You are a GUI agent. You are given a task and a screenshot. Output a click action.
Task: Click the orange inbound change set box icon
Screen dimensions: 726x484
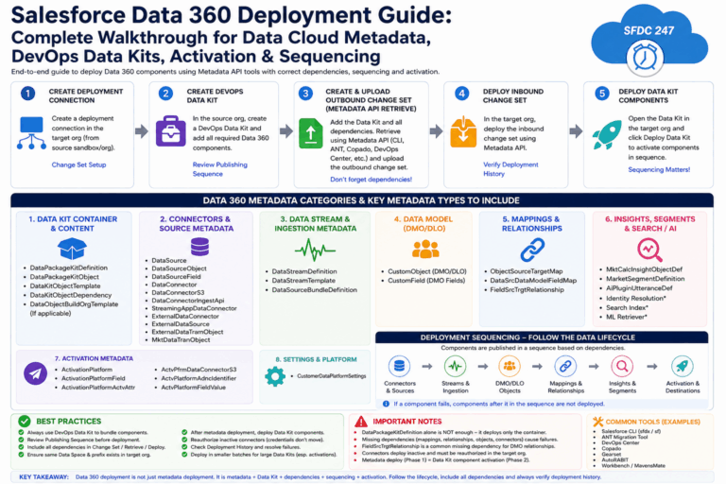point(463,131)
